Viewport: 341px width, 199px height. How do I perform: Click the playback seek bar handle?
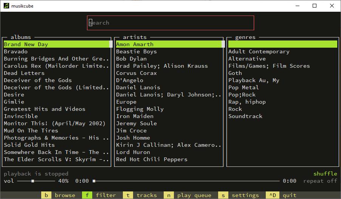(x=94, y=181)
